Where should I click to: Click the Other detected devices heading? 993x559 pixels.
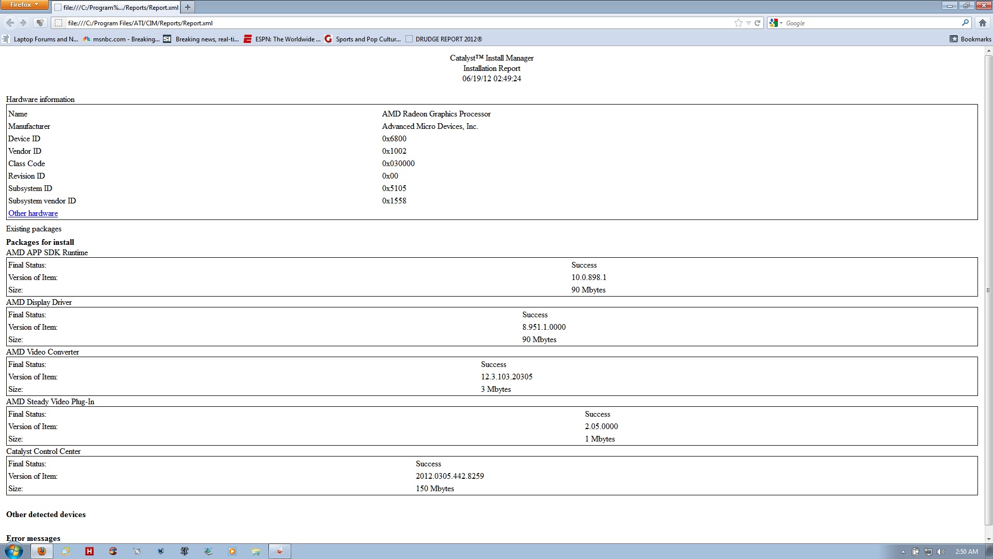tap(46, 514)
